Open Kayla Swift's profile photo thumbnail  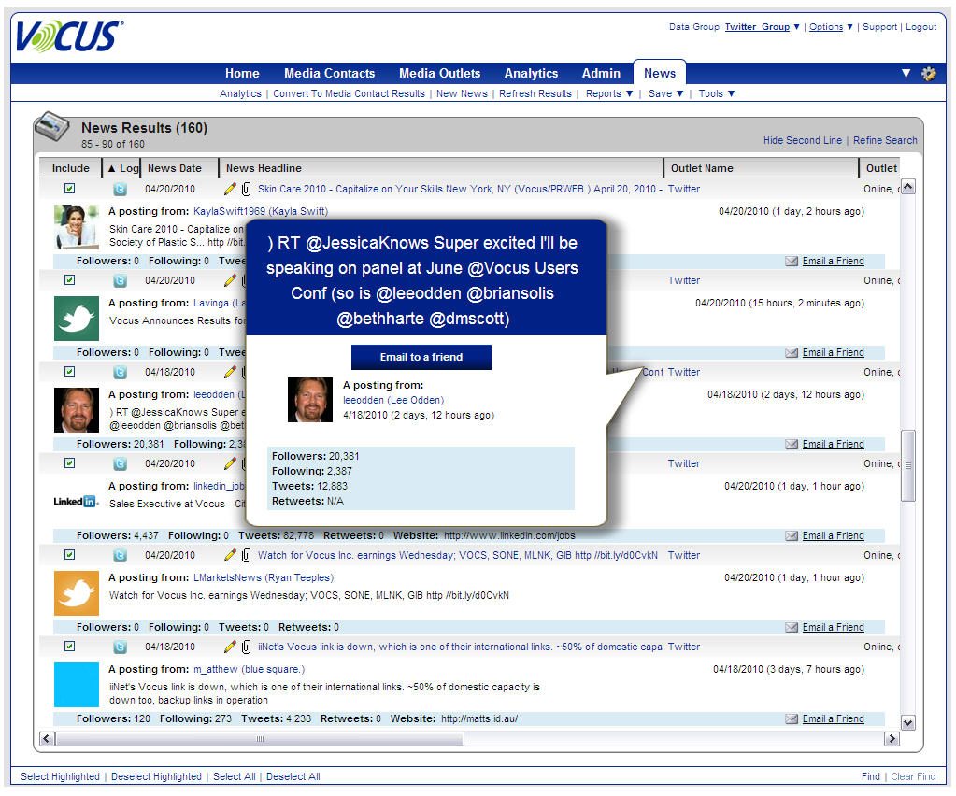(x=77, y=227)
